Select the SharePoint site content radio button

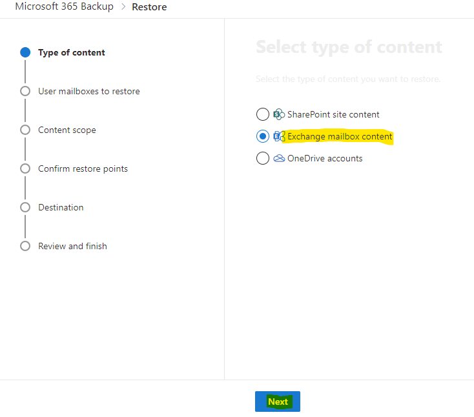262,114
